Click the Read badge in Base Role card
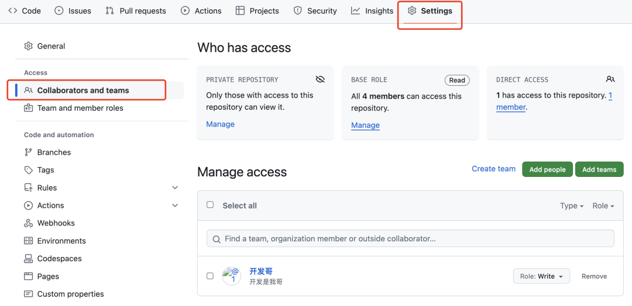The image size is (632, 306). (457, 81)
